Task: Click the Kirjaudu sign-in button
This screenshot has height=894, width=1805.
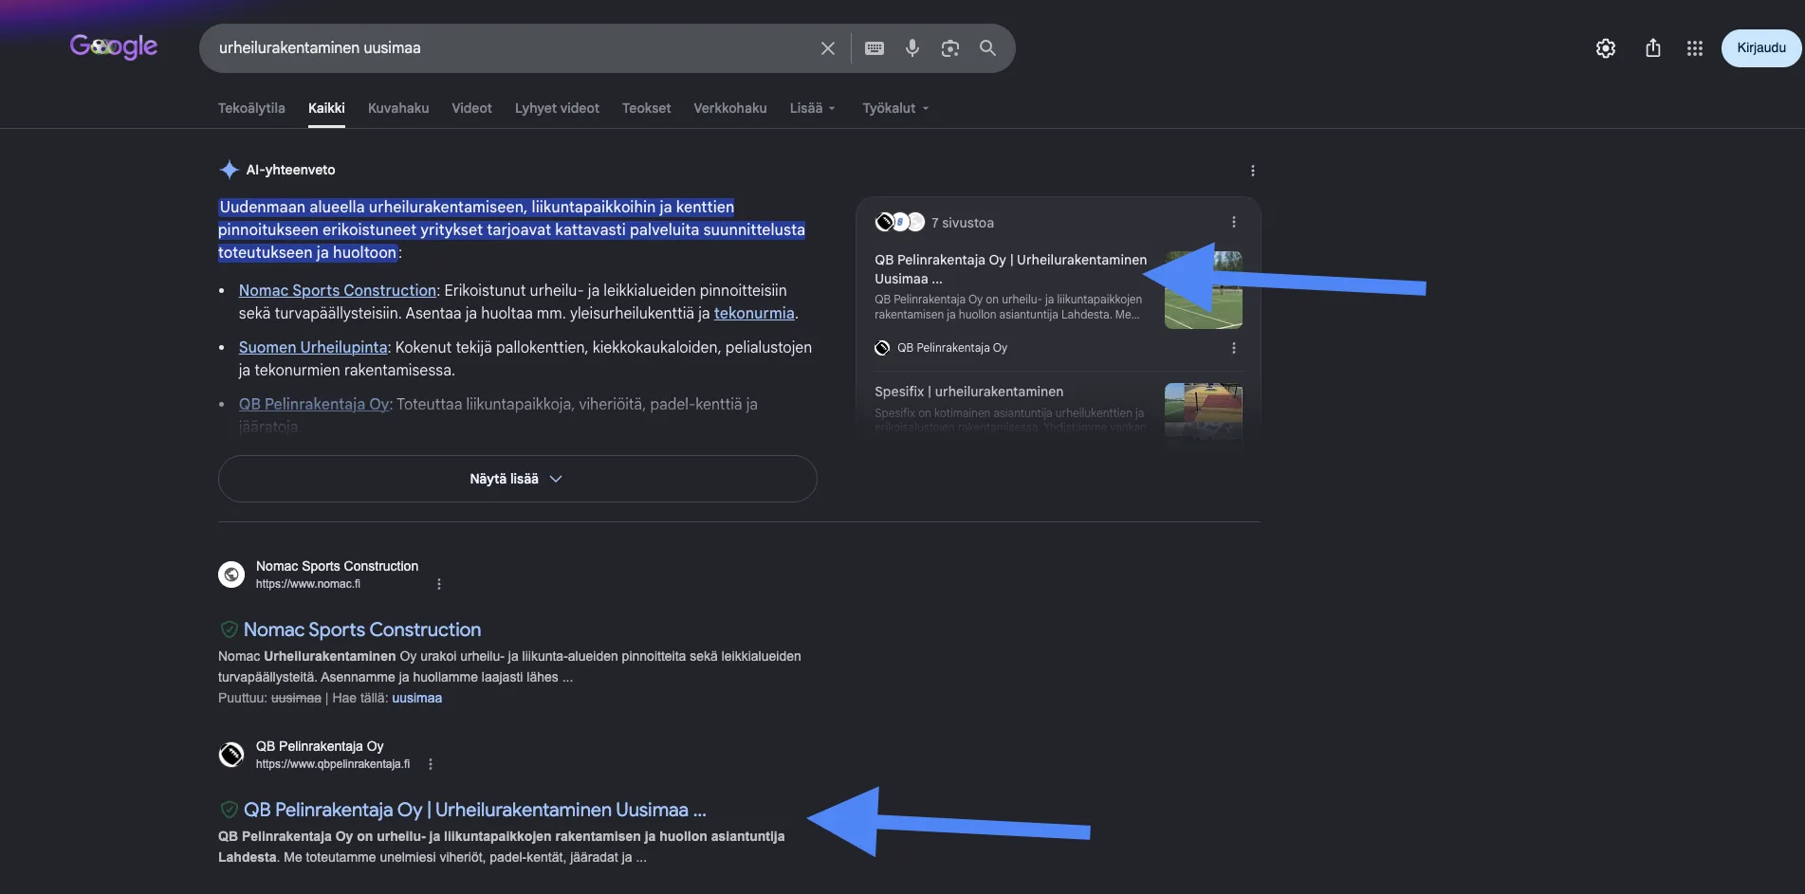Action: 1761,48
